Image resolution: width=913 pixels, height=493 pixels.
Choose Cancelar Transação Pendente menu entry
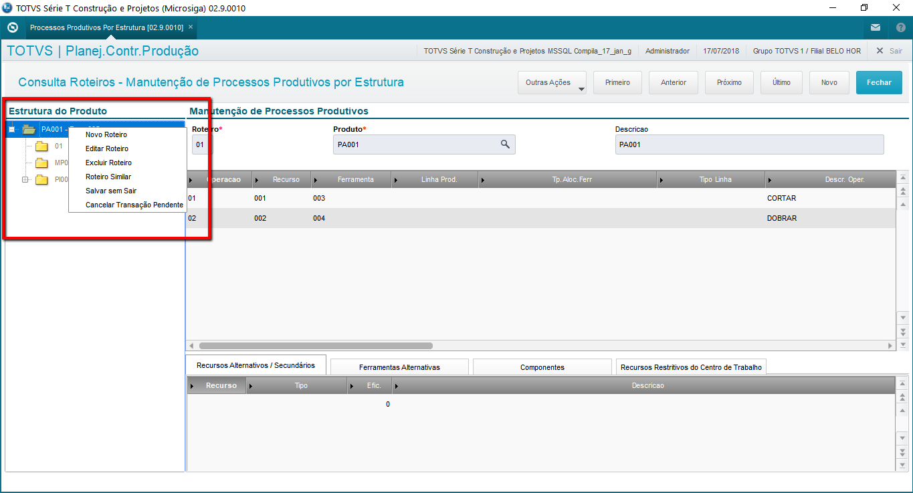click(134, 205)
